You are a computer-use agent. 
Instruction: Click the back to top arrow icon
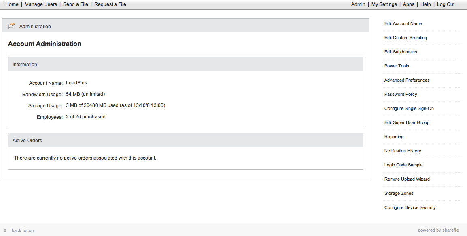click(x=5, y=231)
